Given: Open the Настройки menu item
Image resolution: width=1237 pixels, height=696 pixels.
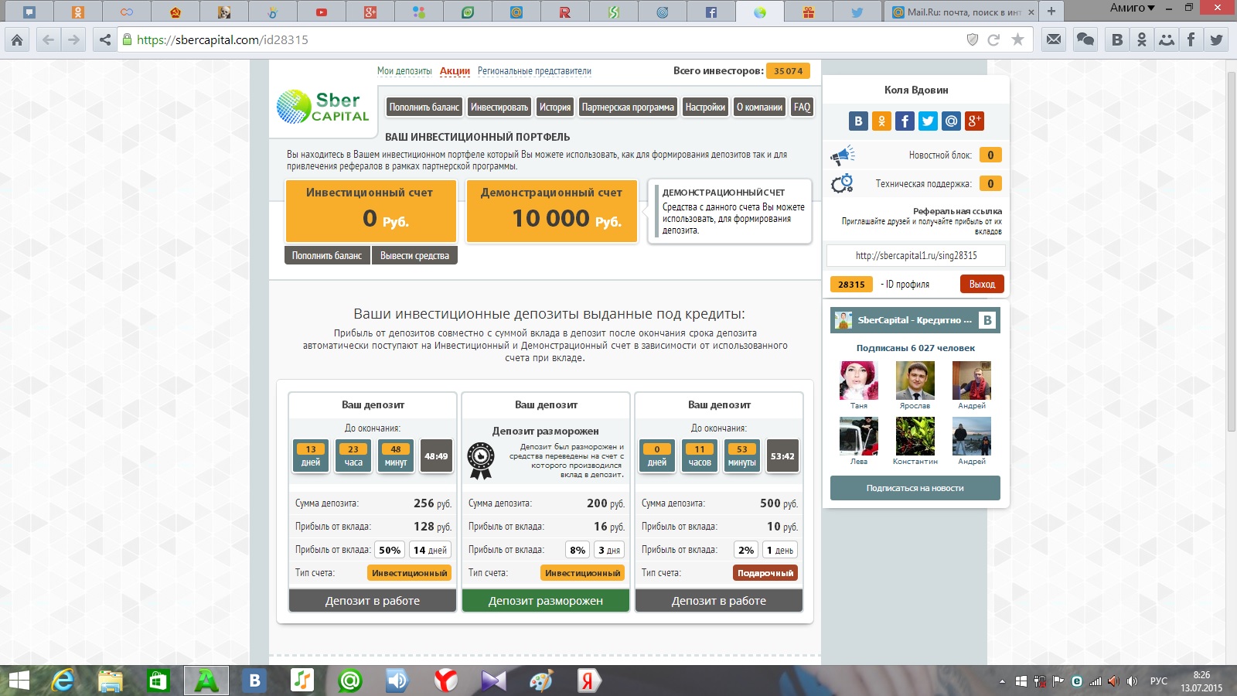Looking at the screenshot, I should 705,107.
